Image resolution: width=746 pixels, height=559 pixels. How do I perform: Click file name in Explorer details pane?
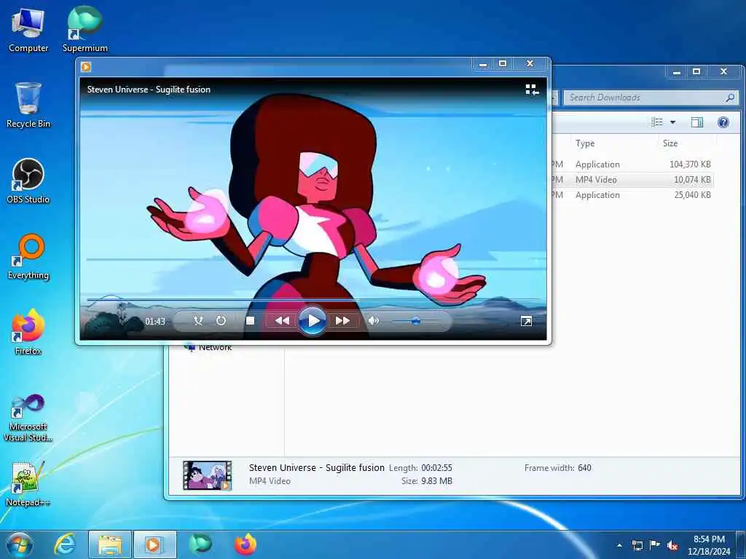click(x=316, y=468)
